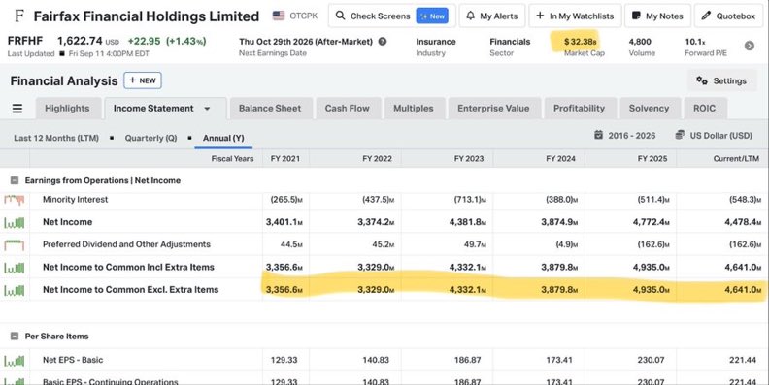Open the Settings button
Viewport: 769px width, 385px height.
[x=722, y=80]
